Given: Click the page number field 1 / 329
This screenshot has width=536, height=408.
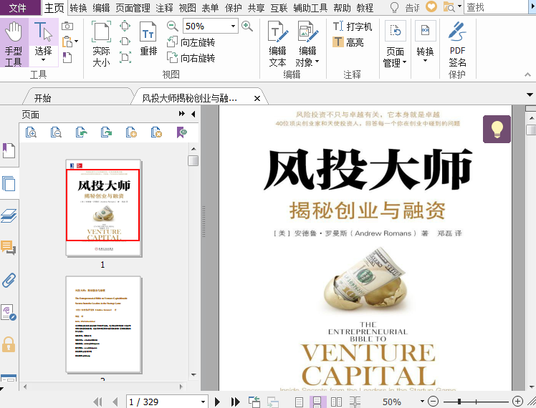Looking at the screenshot, I should [x=163, y=402].
